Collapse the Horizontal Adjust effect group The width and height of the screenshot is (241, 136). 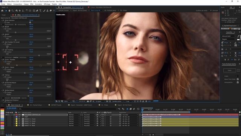[x=2, y=83]
